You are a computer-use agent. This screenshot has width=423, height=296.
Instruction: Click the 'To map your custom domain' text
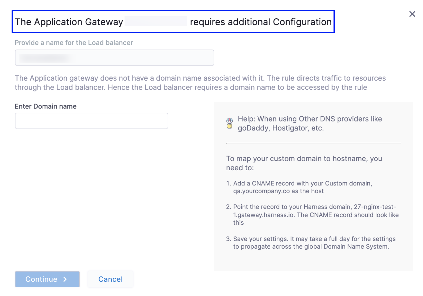pyautogui.click(x=304, y=163)
